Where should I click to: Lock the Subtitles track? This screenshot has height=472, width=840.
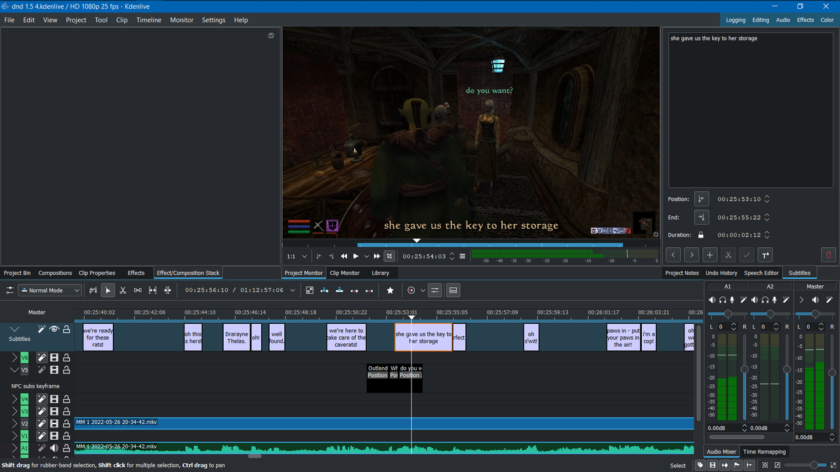point(66,329)
